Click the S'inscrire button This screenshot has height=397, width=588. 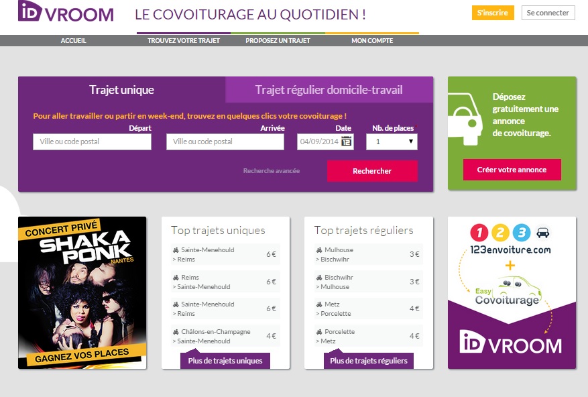pyautogui.click(x=493, y=13)
